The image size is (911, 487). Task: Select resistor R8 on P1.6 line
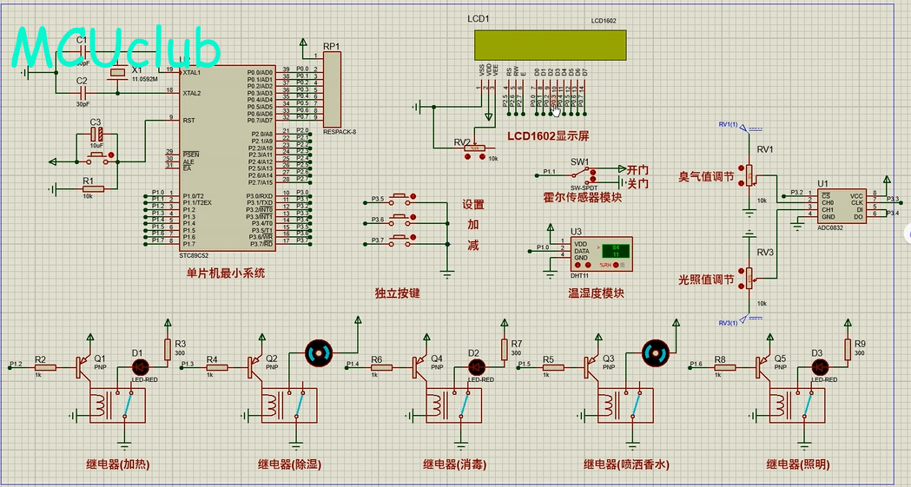pyautogui.click(x=725, y=367)
